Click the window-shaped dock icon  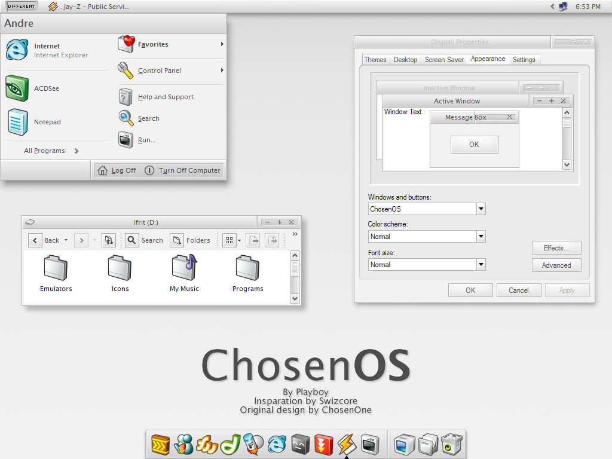tap(369, 445)
